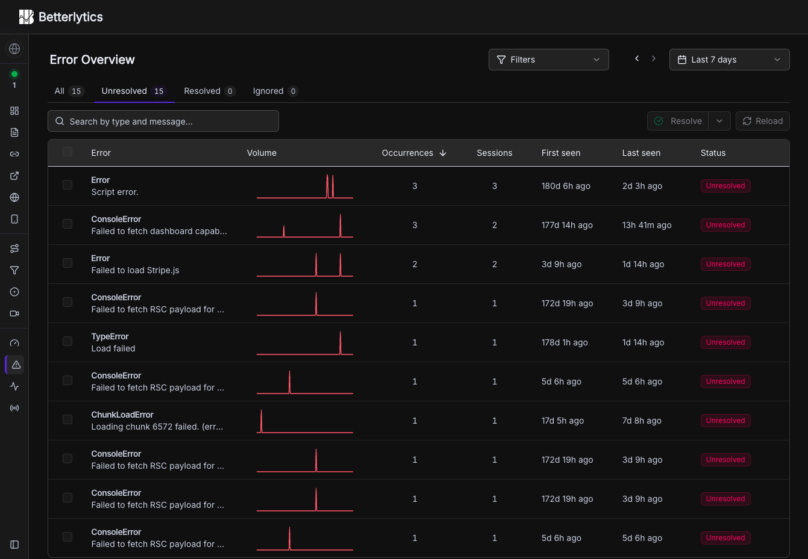808x559 pixels.
Task: Sort by the Occurrences column header
Action: [414, 153]
